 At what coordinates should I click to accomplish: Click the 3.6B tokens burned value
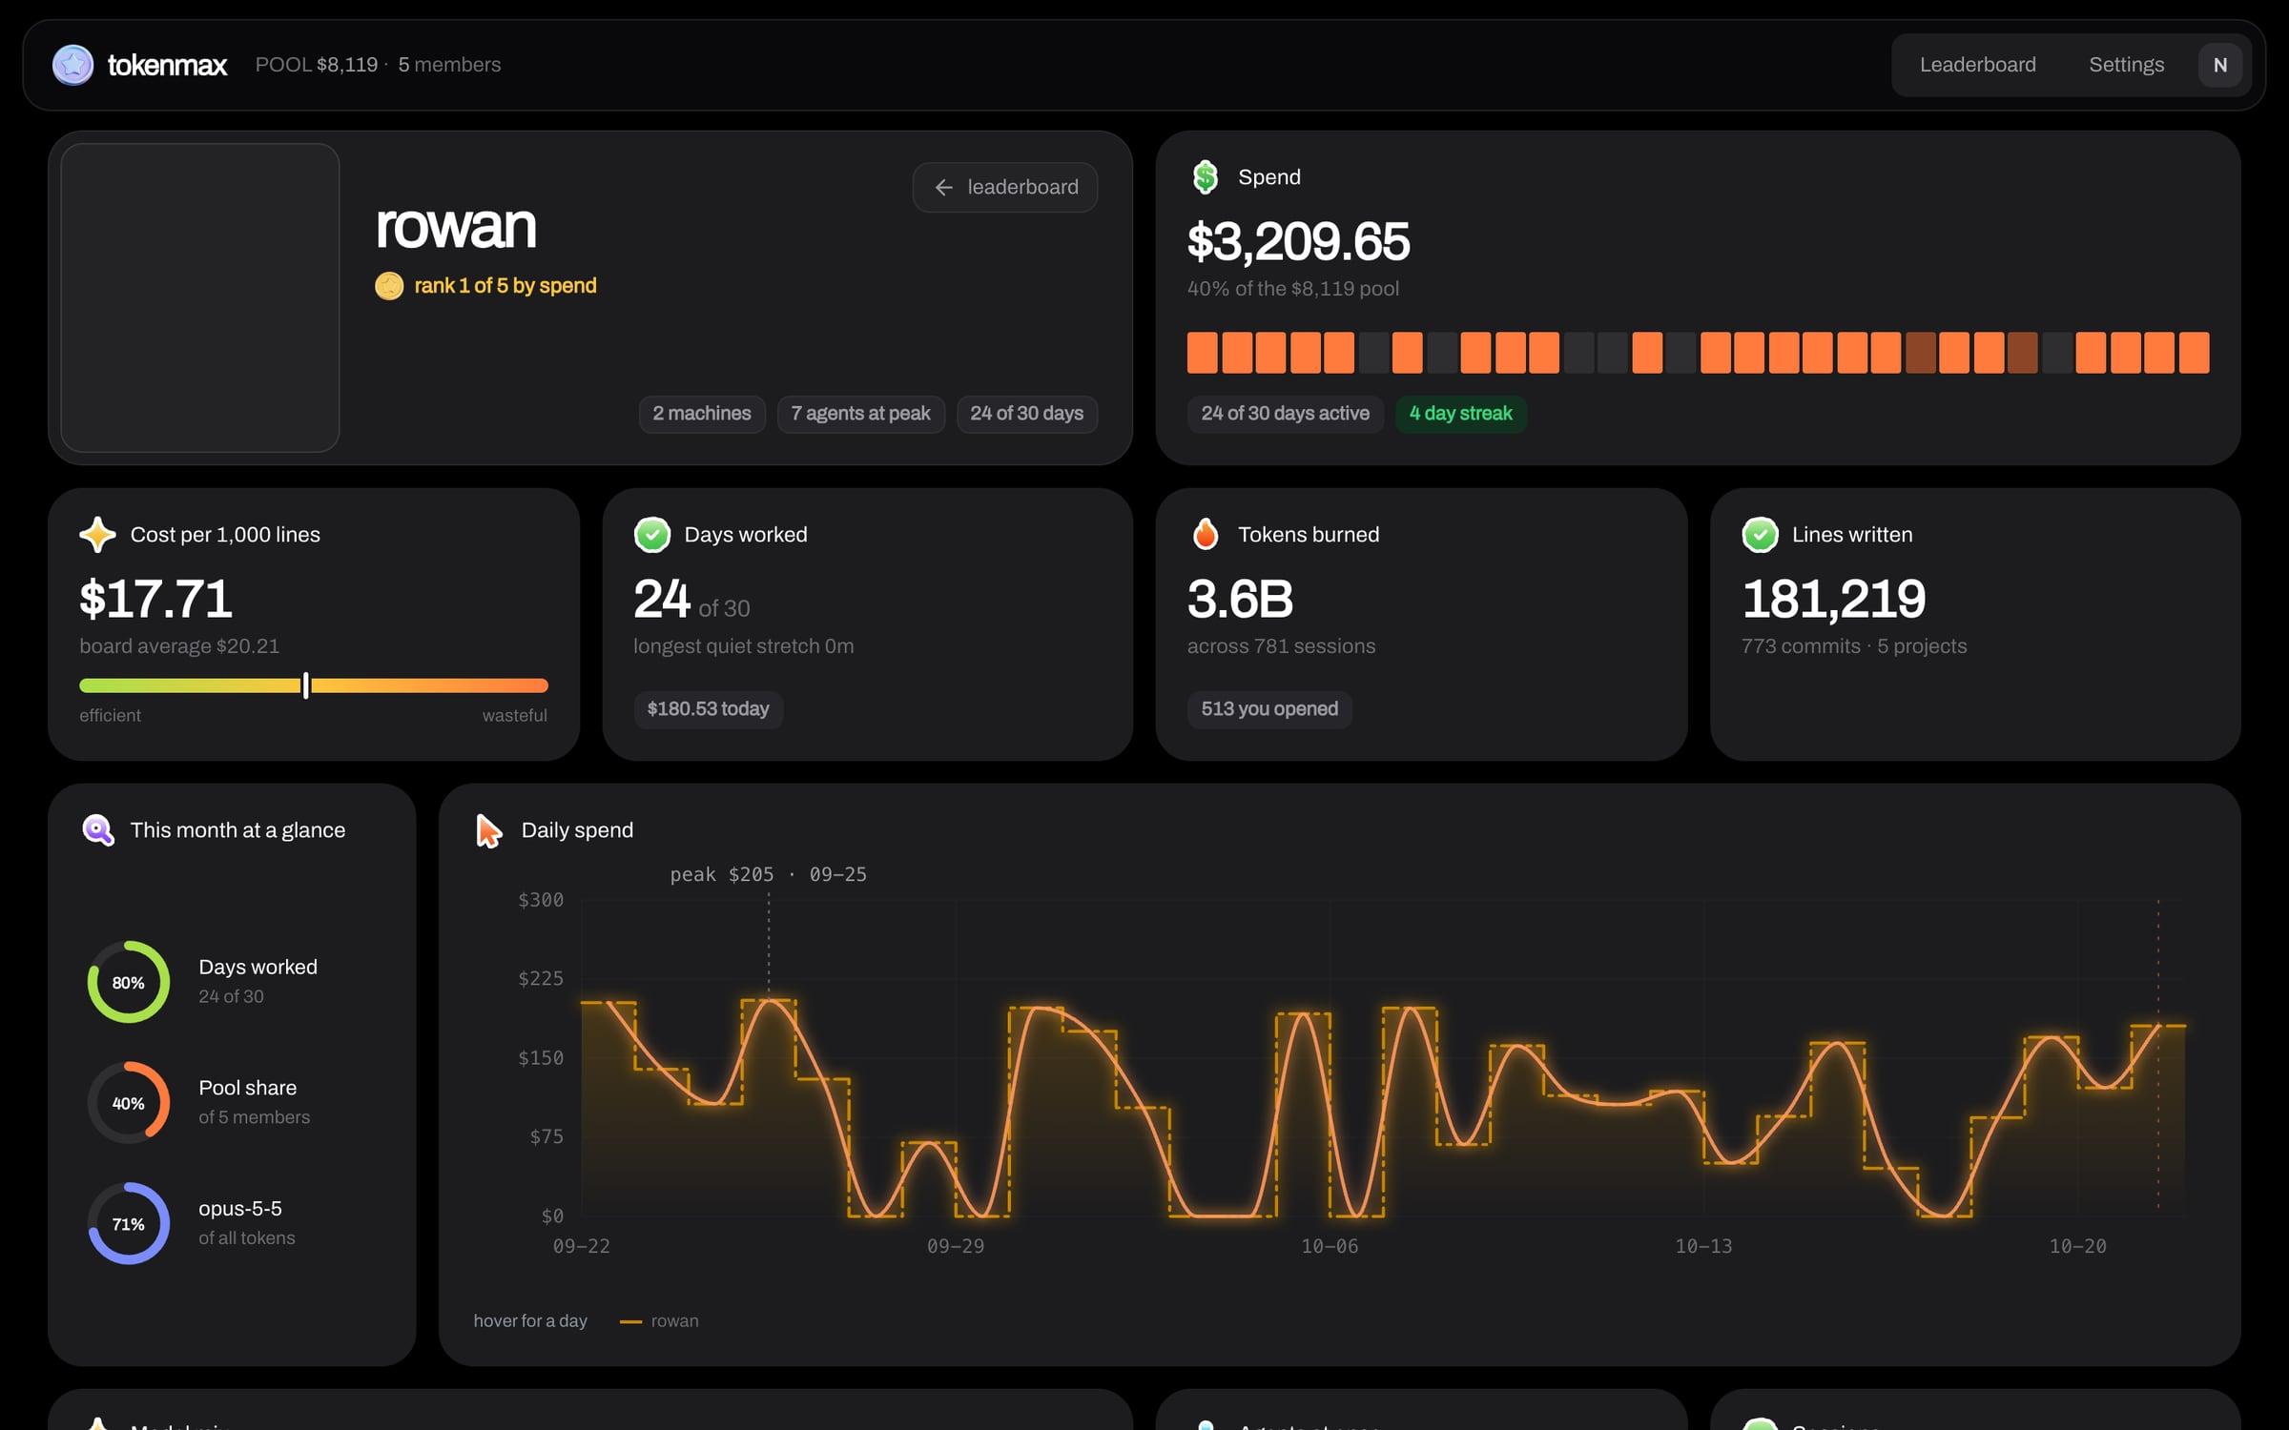click(1240, 599)
